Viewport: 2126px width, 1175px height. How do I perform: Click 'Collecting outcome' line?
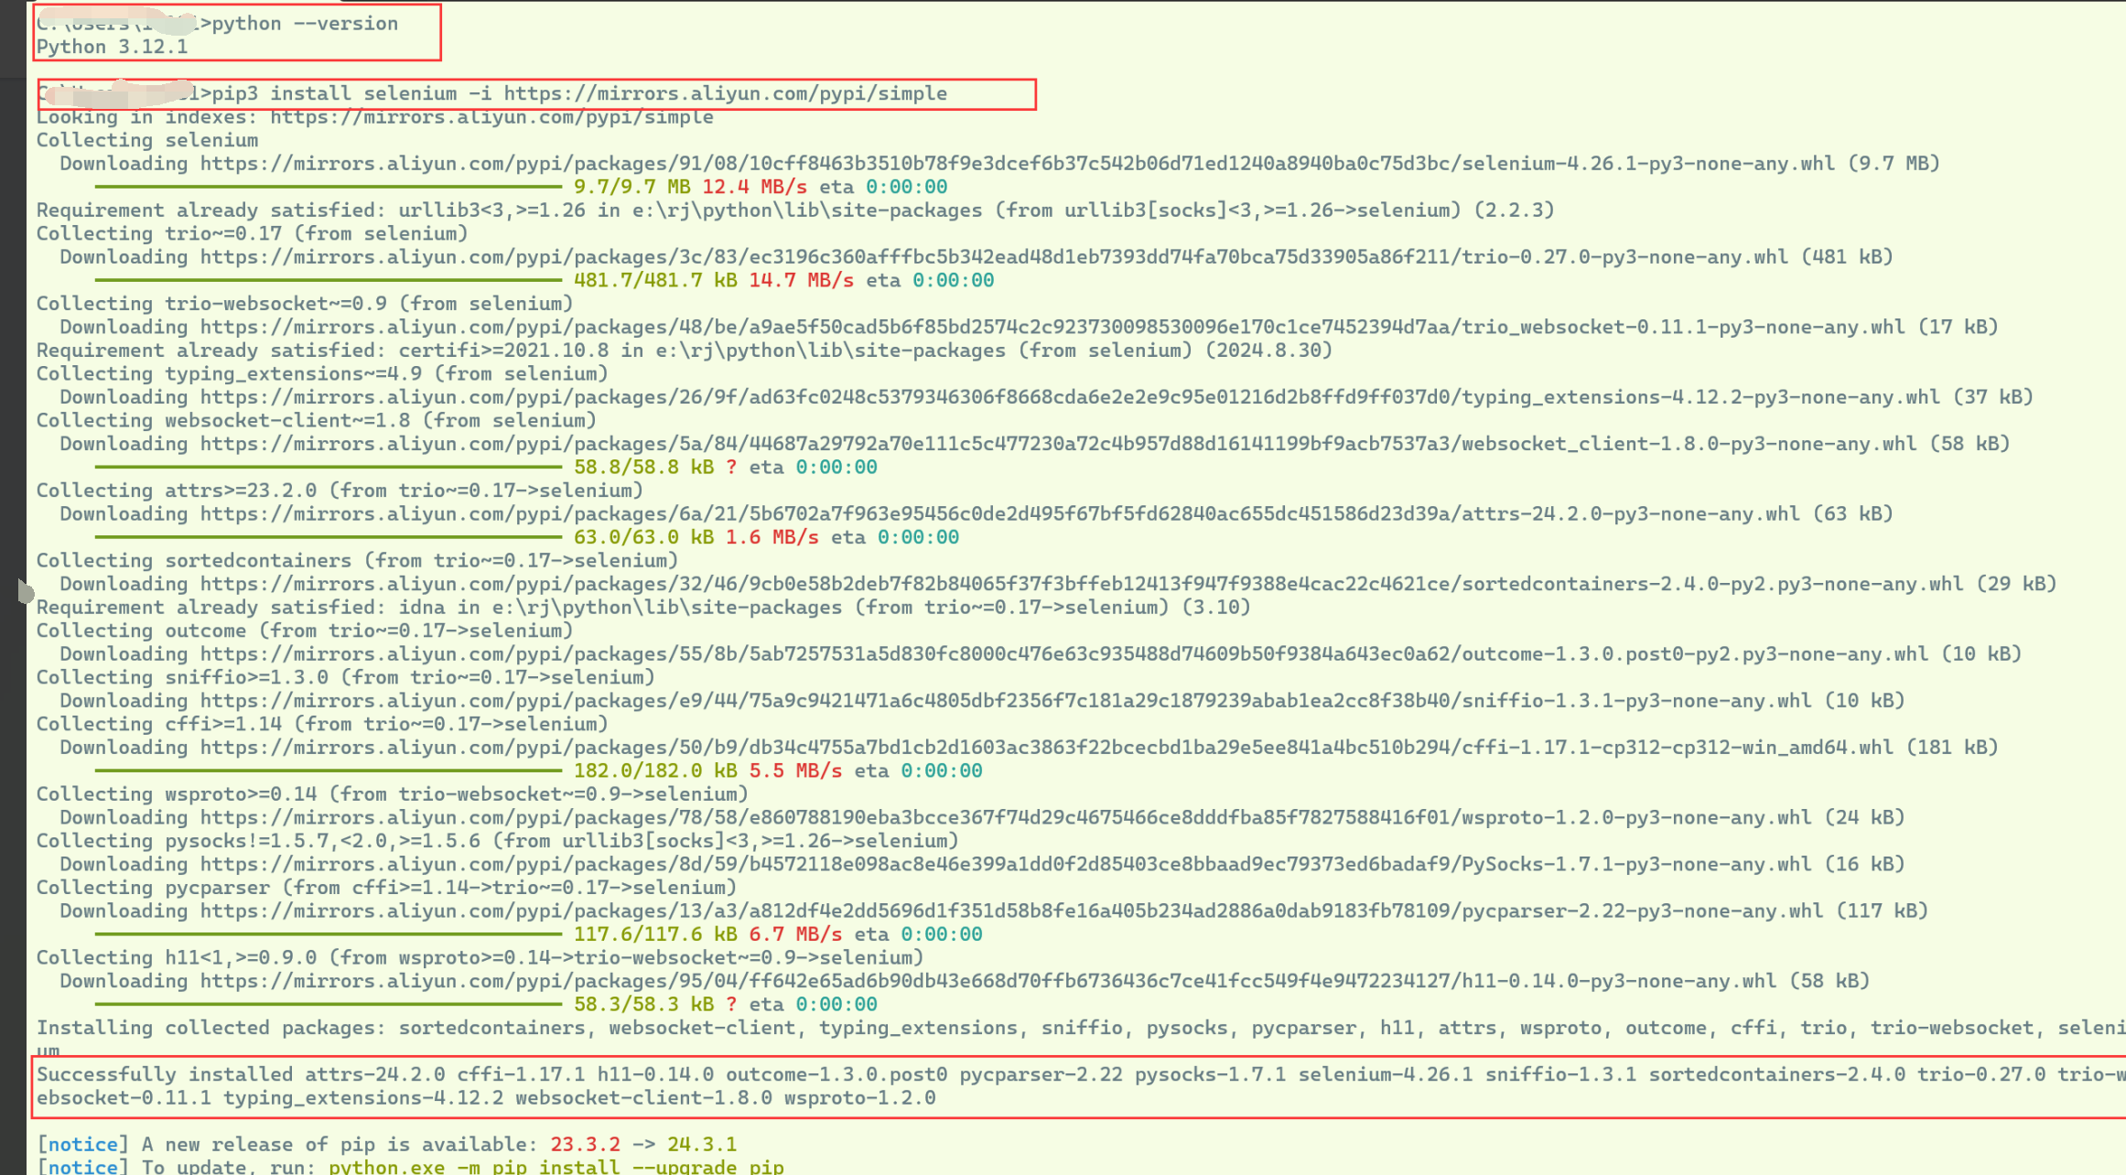click(305, 631)
